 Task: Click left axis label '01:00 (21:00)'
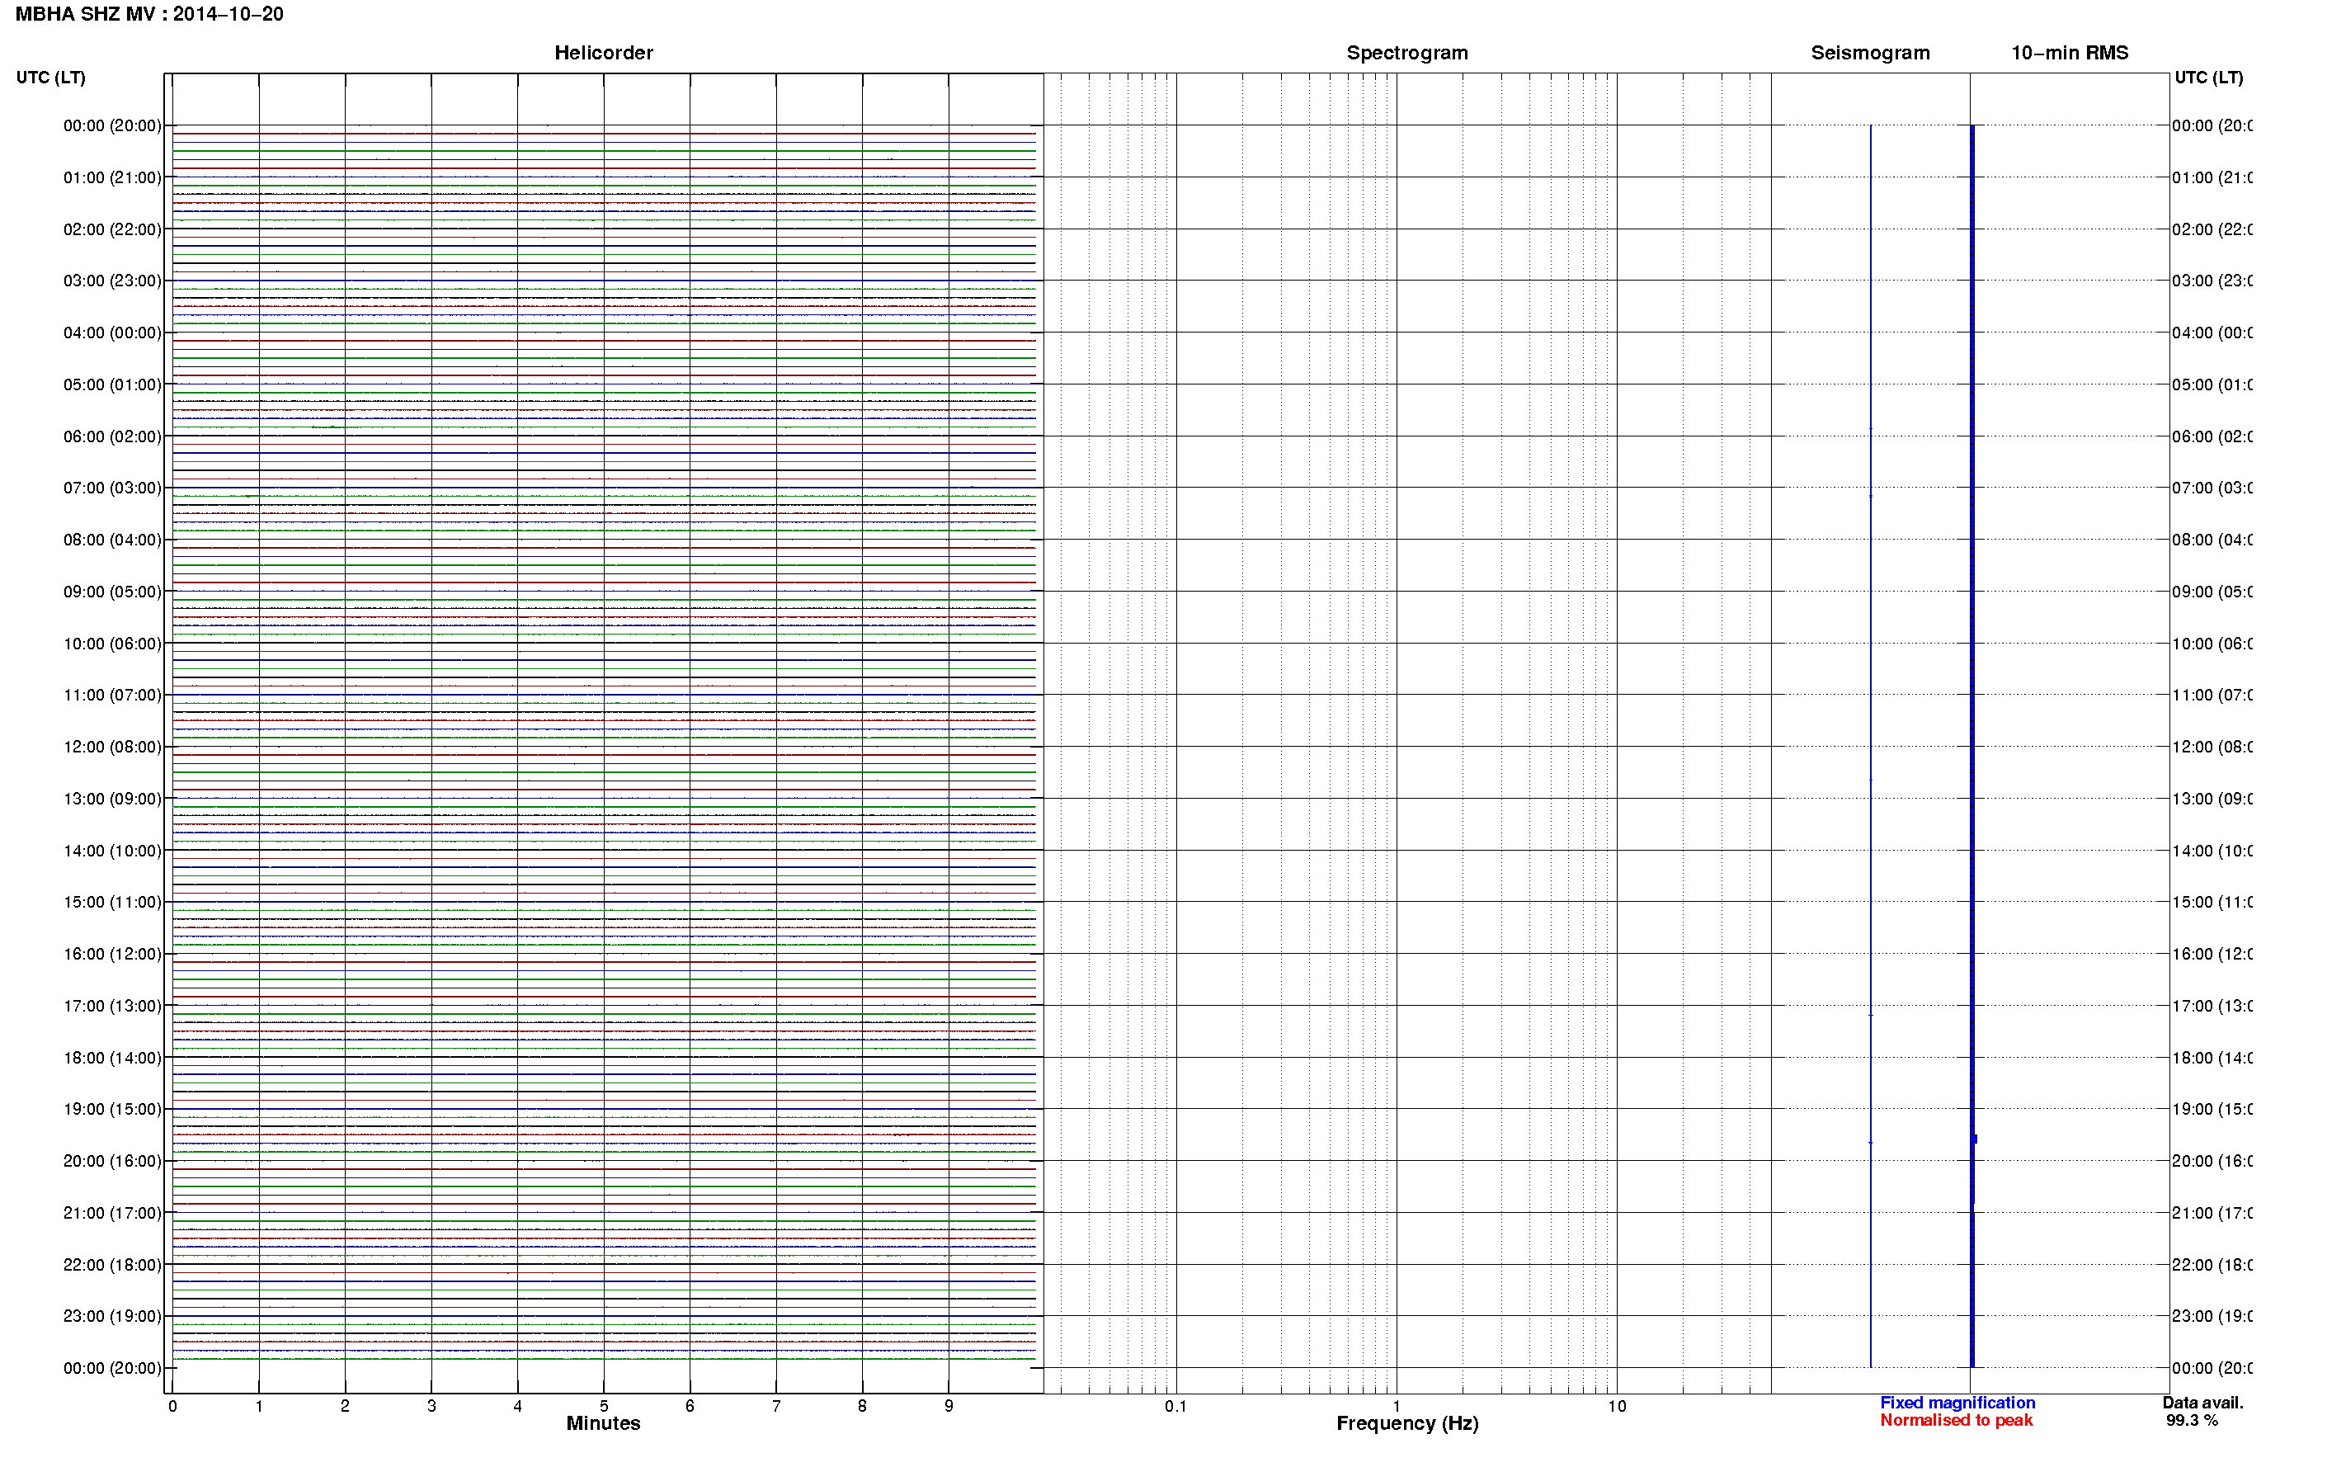[112, 177]
